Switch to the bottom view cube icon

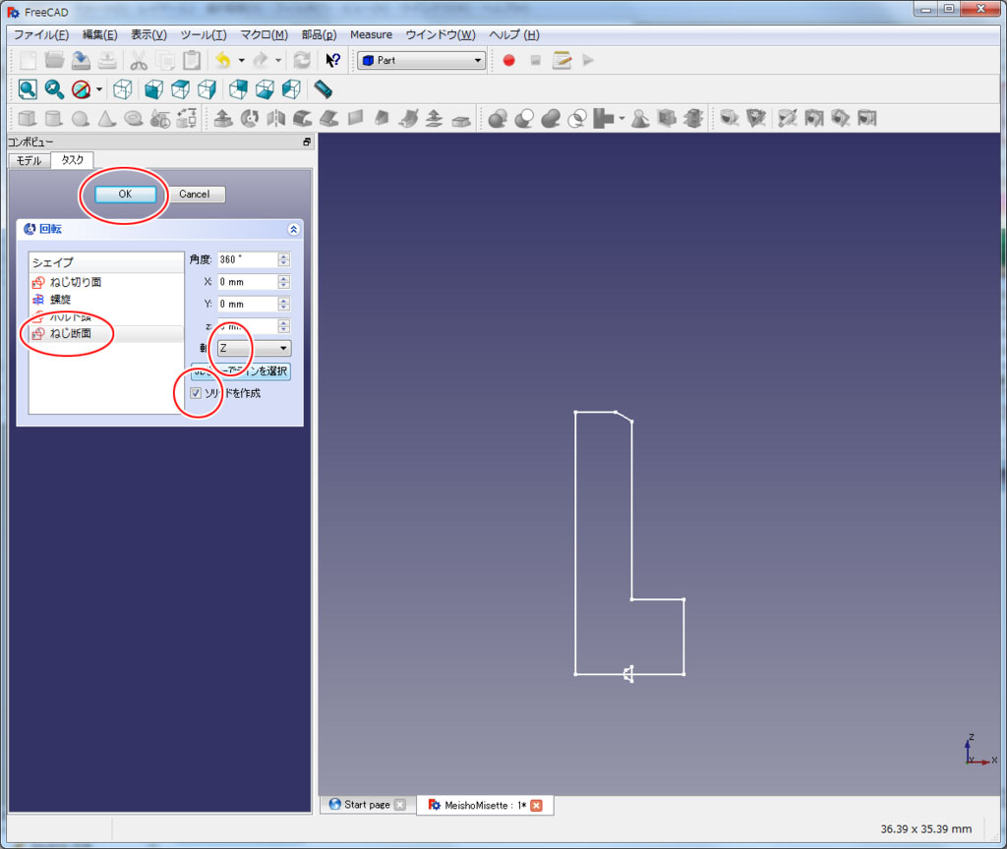click(x=265, y=89)
